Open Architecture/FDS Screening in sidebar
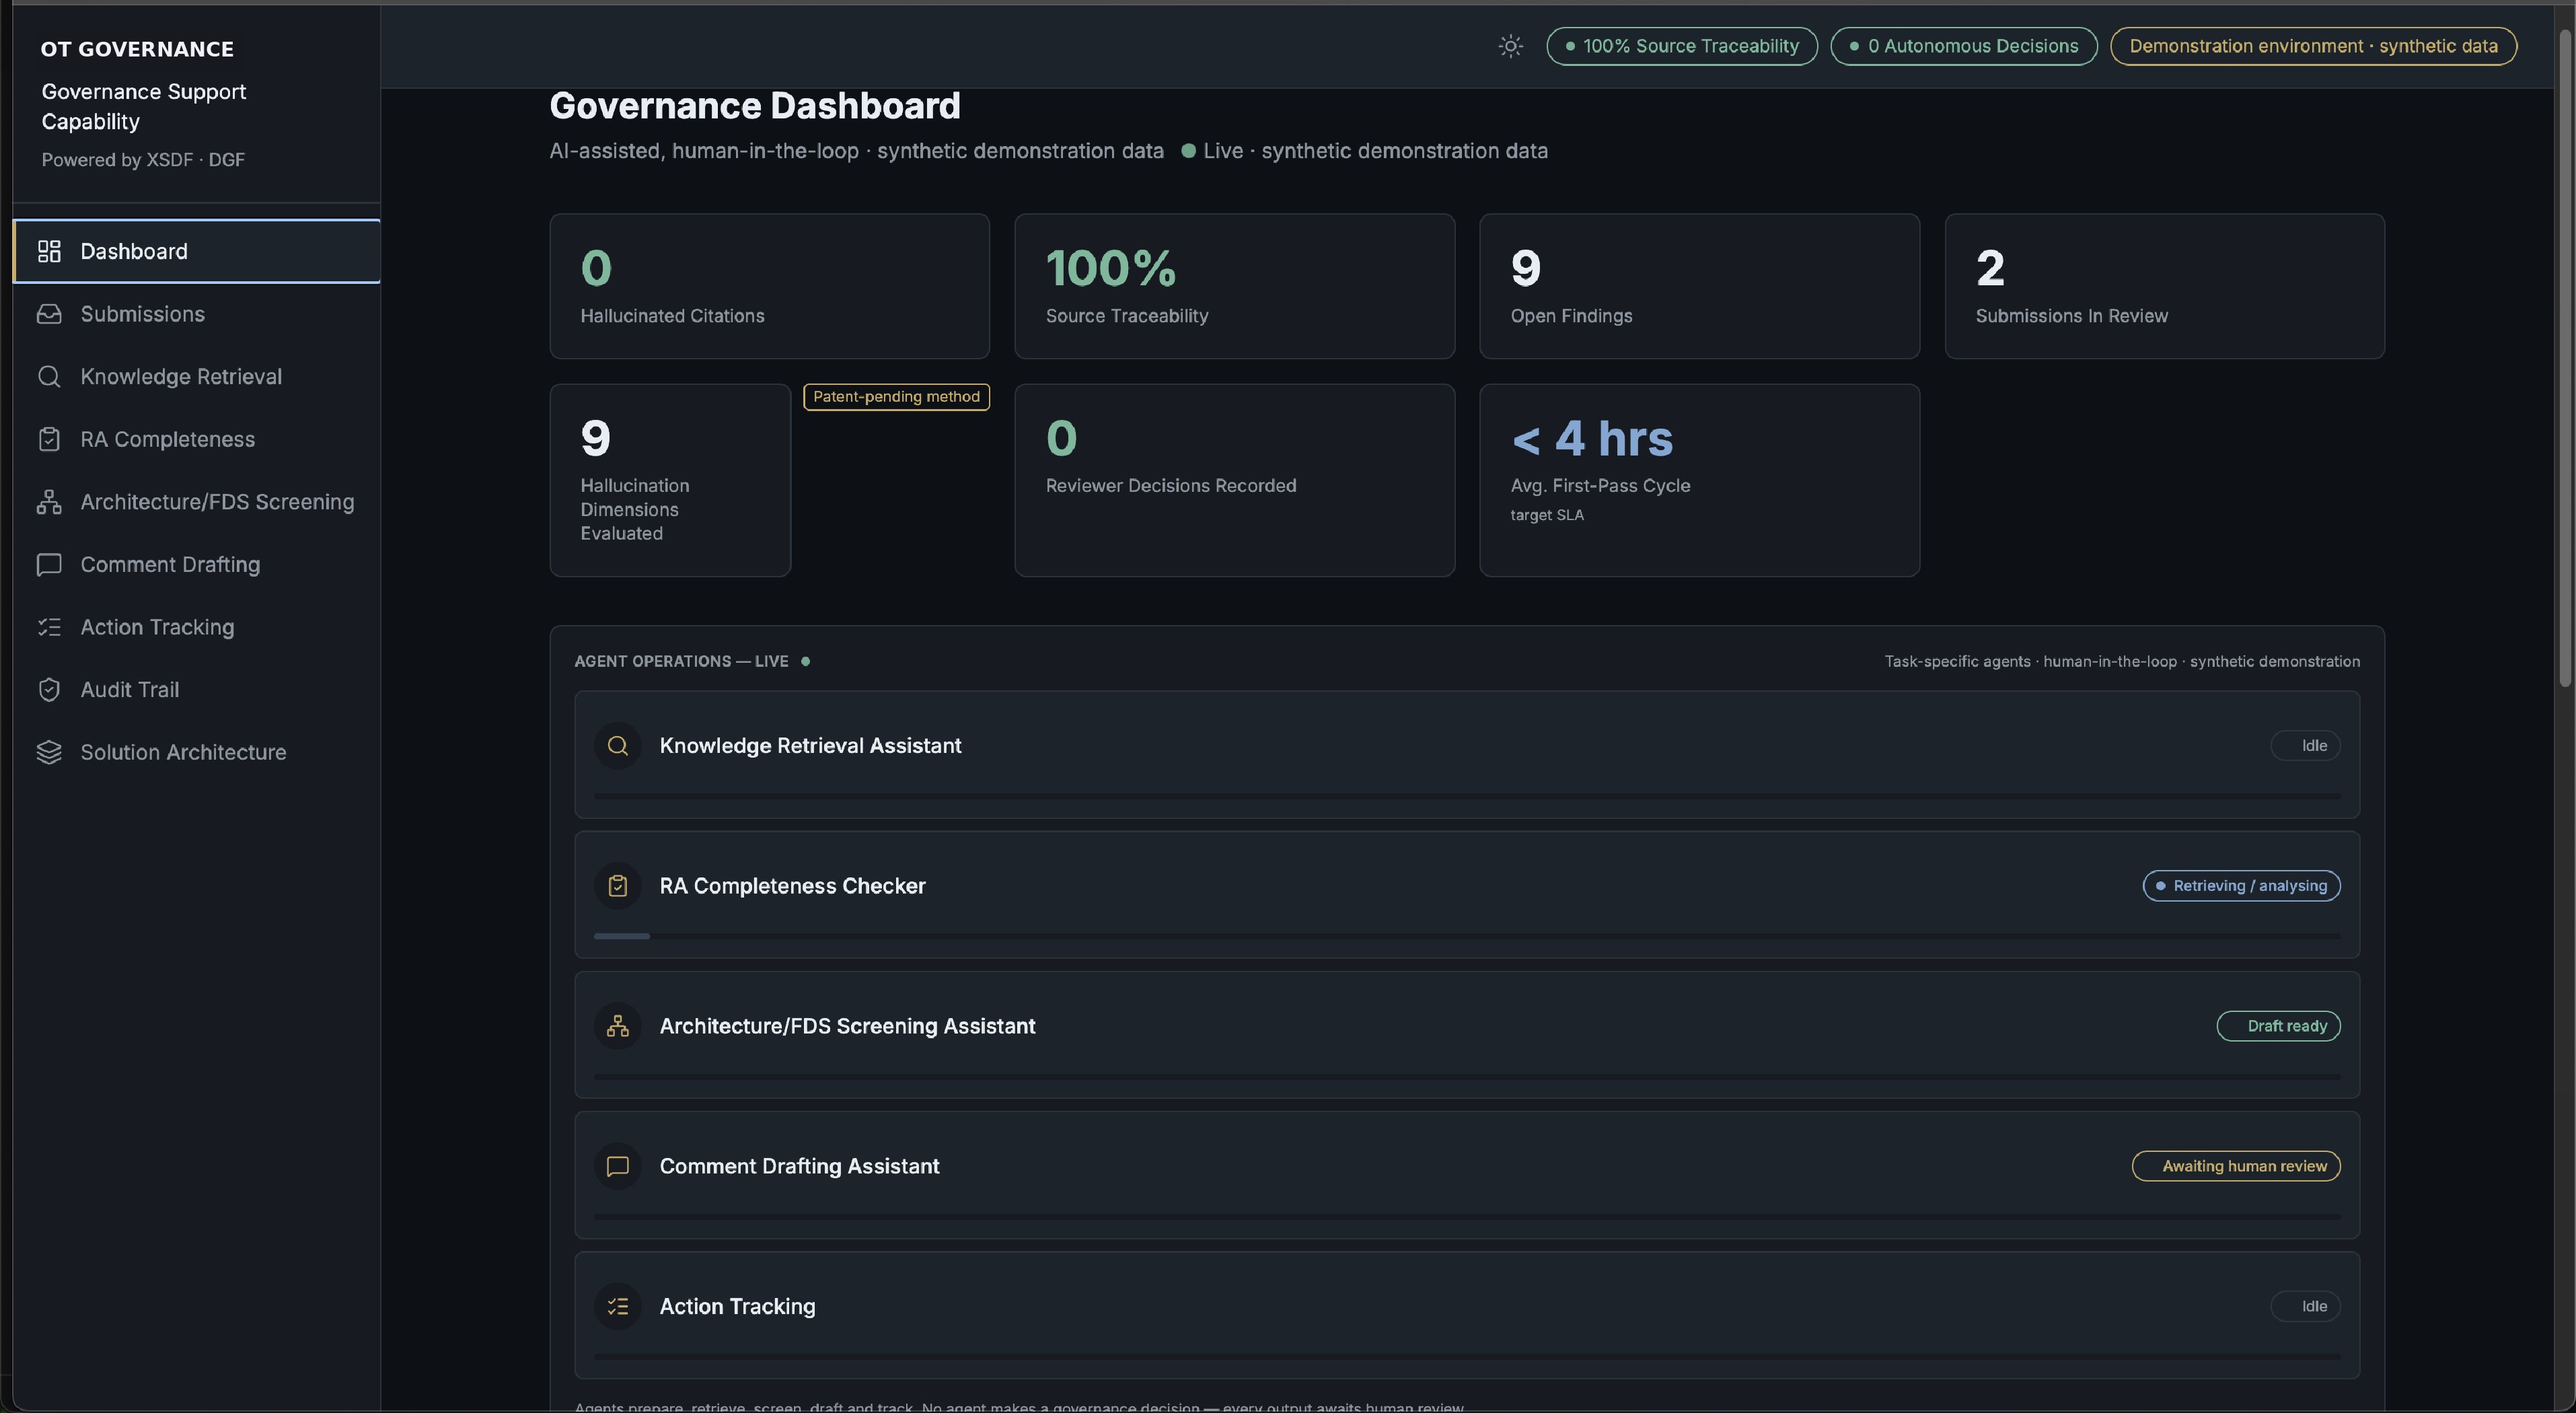This screenshot has width=2576, height=1413. [197, 502]
